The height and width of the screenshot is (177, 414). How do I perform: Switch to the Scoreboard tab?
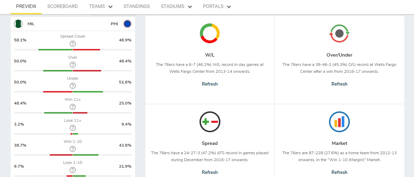pyautogui.click(x=62, y=7)
